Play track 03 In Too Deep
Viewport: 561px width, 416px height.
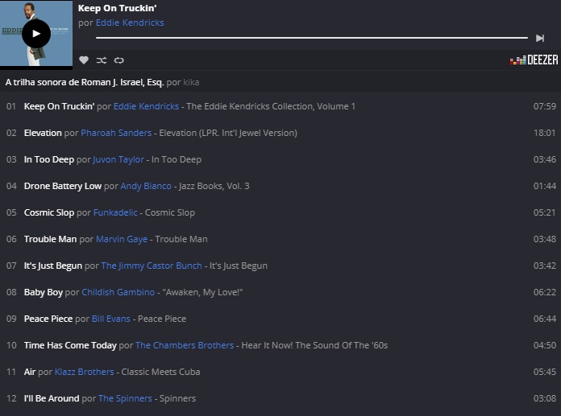(x=49, y=159)
